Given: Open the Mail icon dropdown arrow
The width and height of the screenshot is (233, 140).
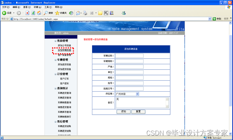Looking at the screenshot, I should click(81, 13).
